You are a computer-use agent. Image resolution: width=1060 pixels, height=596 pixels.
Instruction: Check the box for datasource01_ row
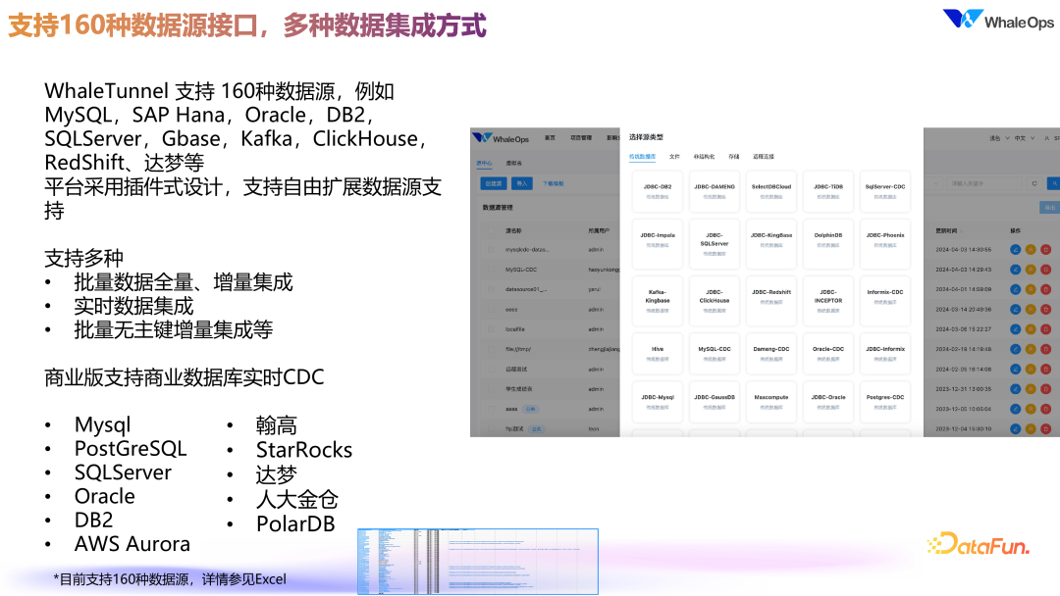491,289
